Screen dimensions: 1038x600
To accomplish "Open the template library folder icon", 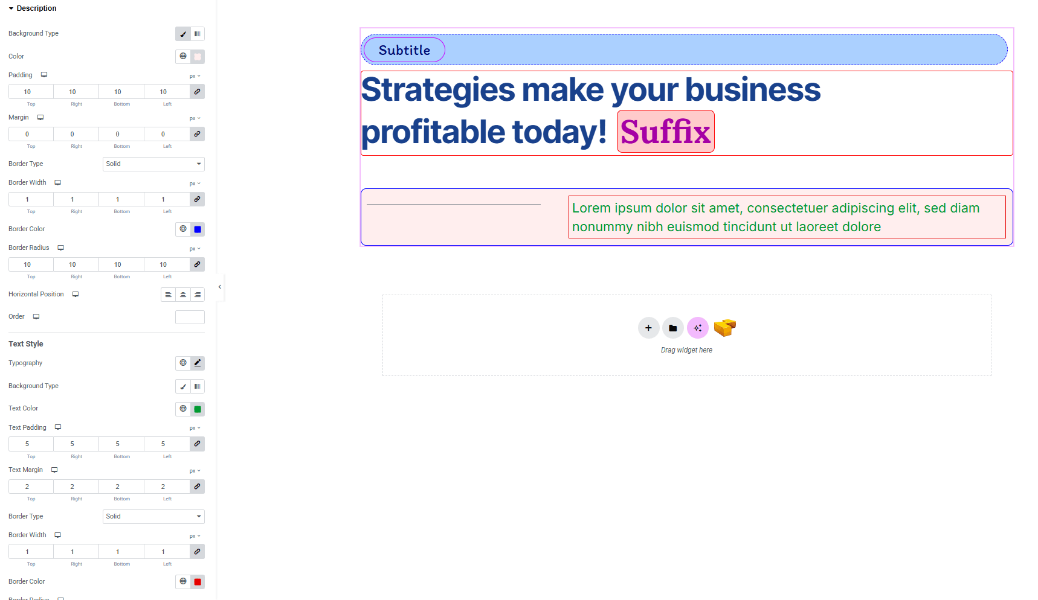I will (x=673, y=328).
